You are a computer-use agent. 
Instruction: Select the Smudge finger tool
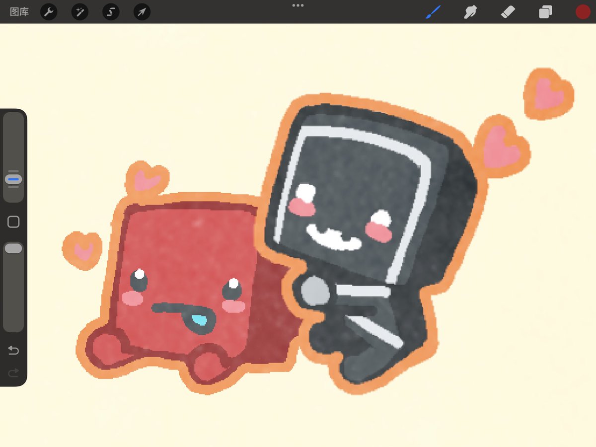(470, 12)
